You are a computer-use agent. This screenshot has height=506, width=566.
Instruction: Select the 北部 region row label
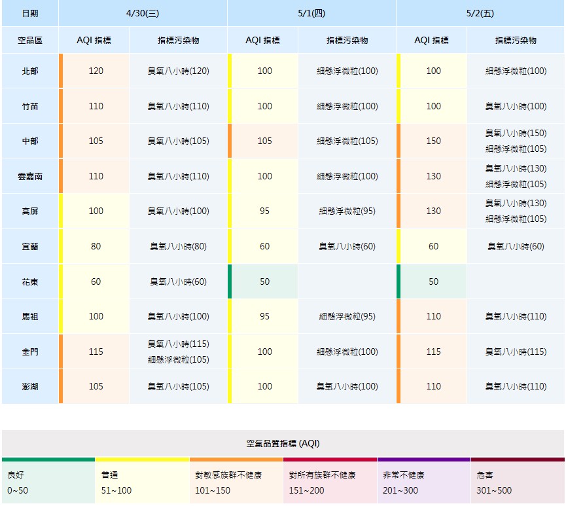(30, 71)
